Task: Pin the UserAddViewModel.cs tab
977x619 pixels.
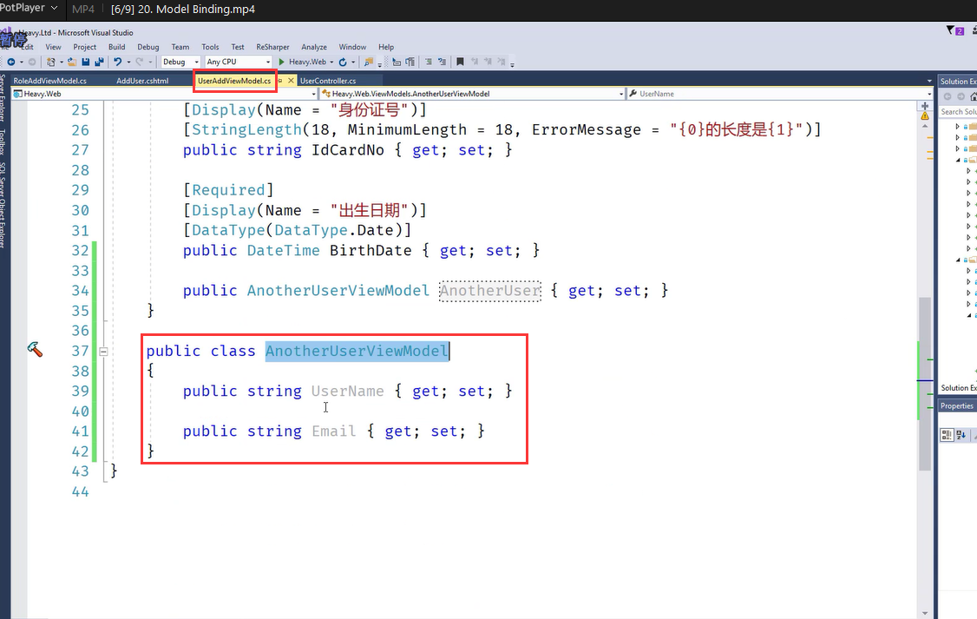Action: click(279, 81)
